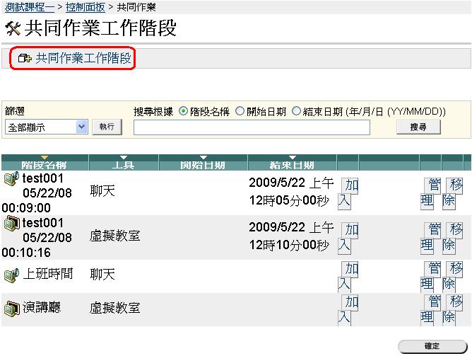Click the chat icon beside 上班時間
Image resolution: width=472 pixels, height=356 pixels.
pos(11,275)
